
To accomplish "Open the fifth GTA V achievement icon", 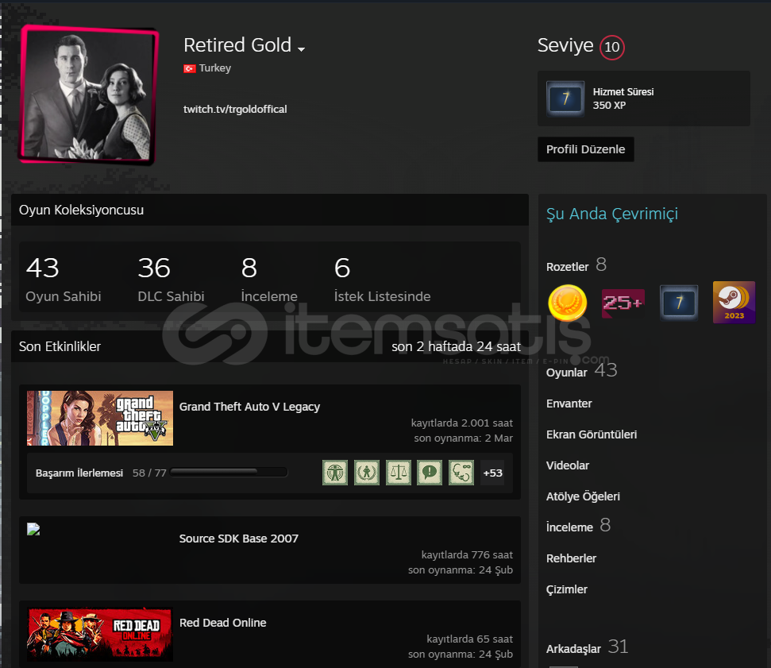I will [x=461, y=473].
